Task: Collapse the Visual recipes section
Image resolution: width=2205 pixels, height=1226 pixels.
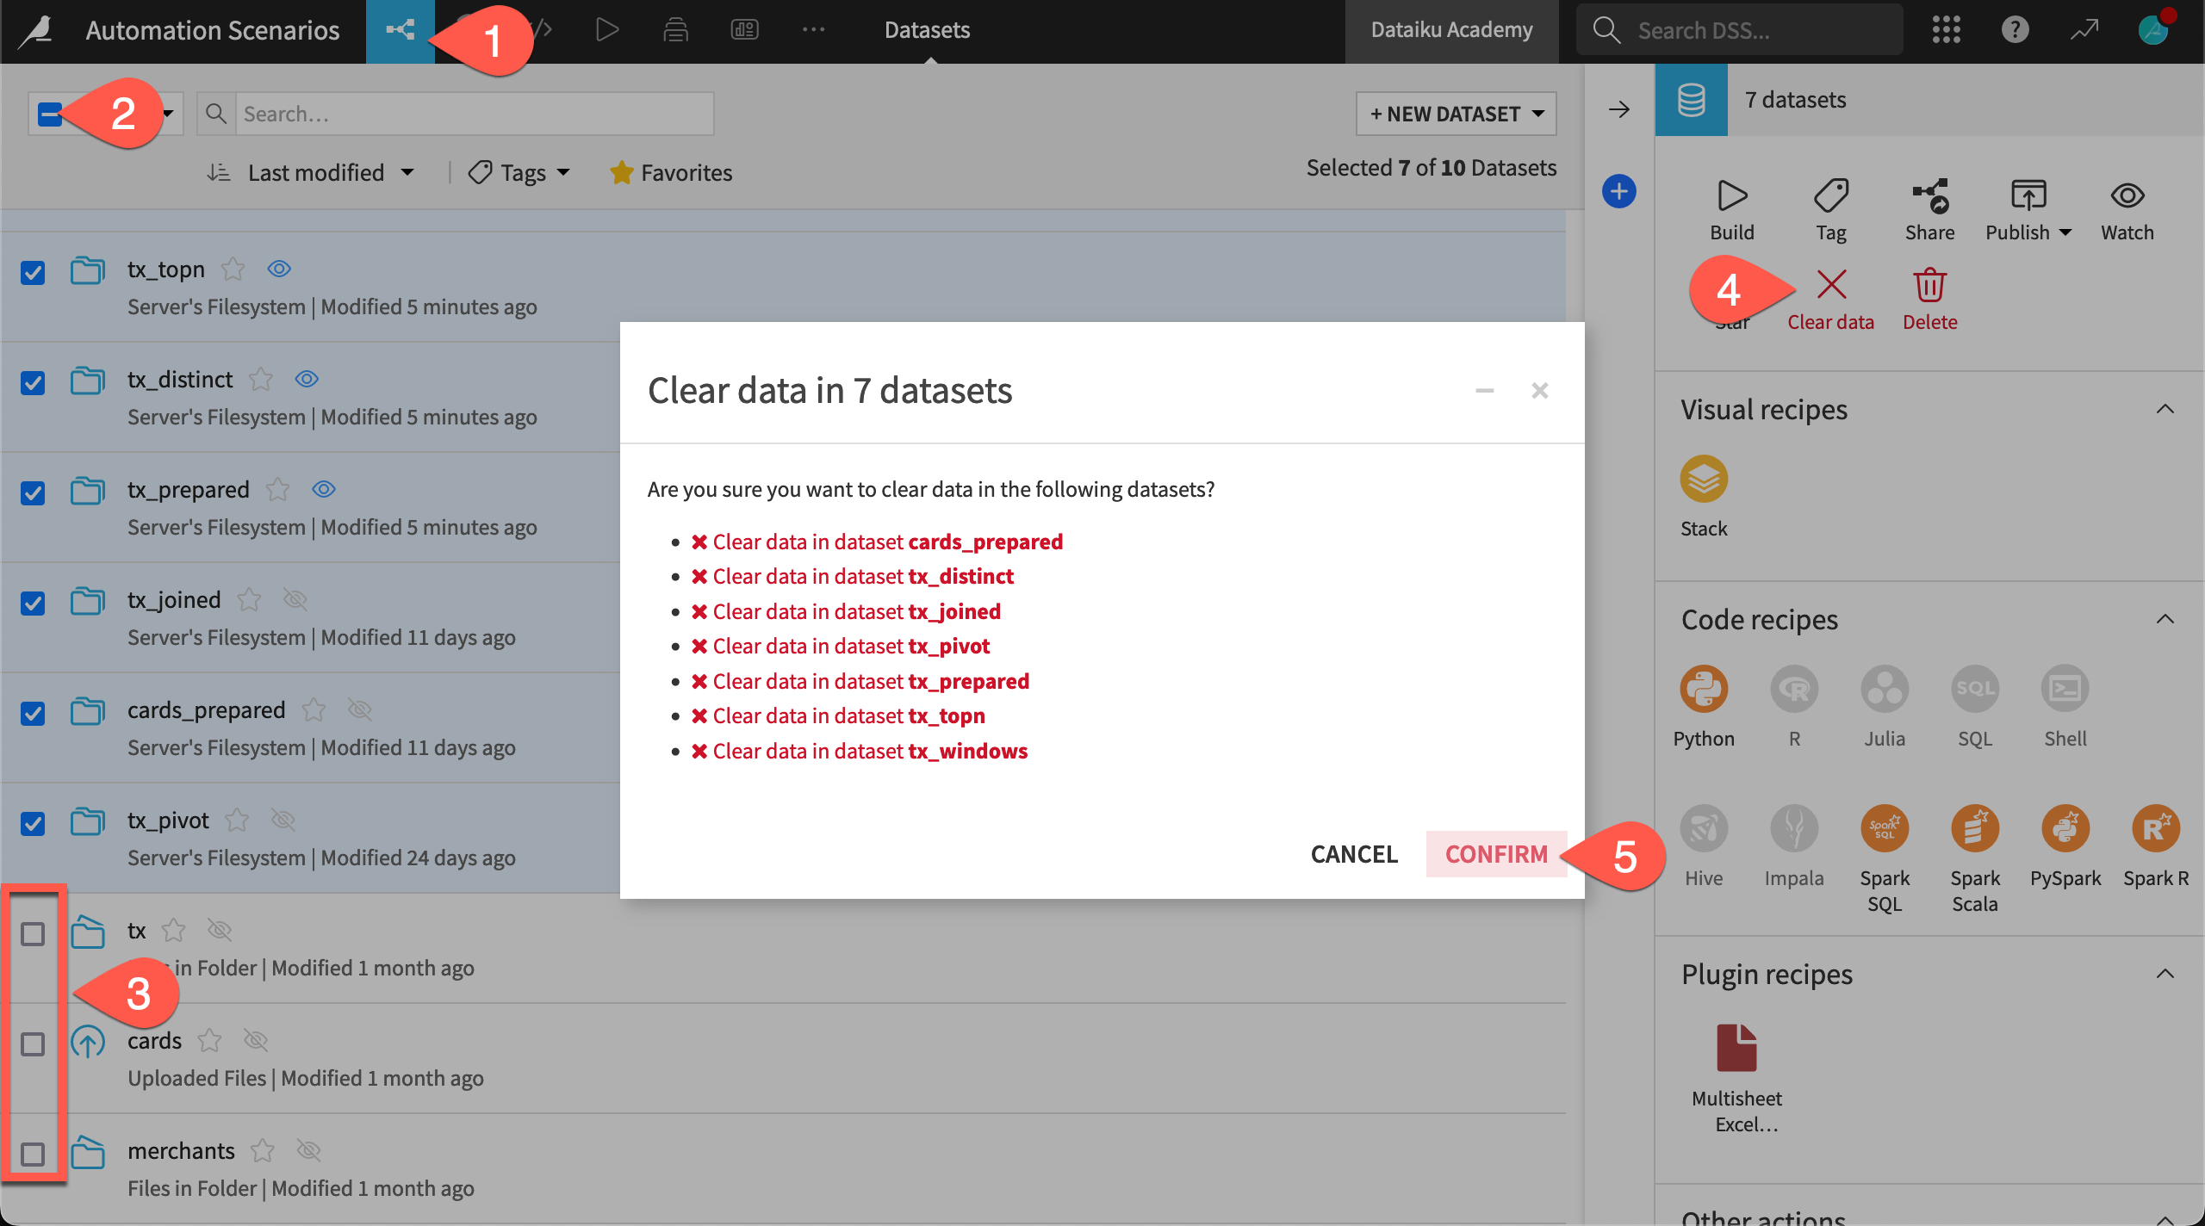Action: coord(2165,409)
